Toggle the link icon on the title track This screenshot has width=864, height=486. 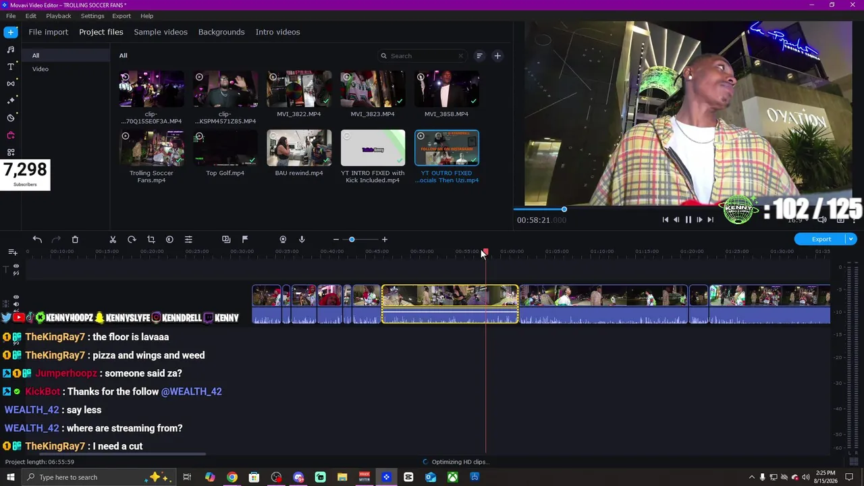(16, 273)
